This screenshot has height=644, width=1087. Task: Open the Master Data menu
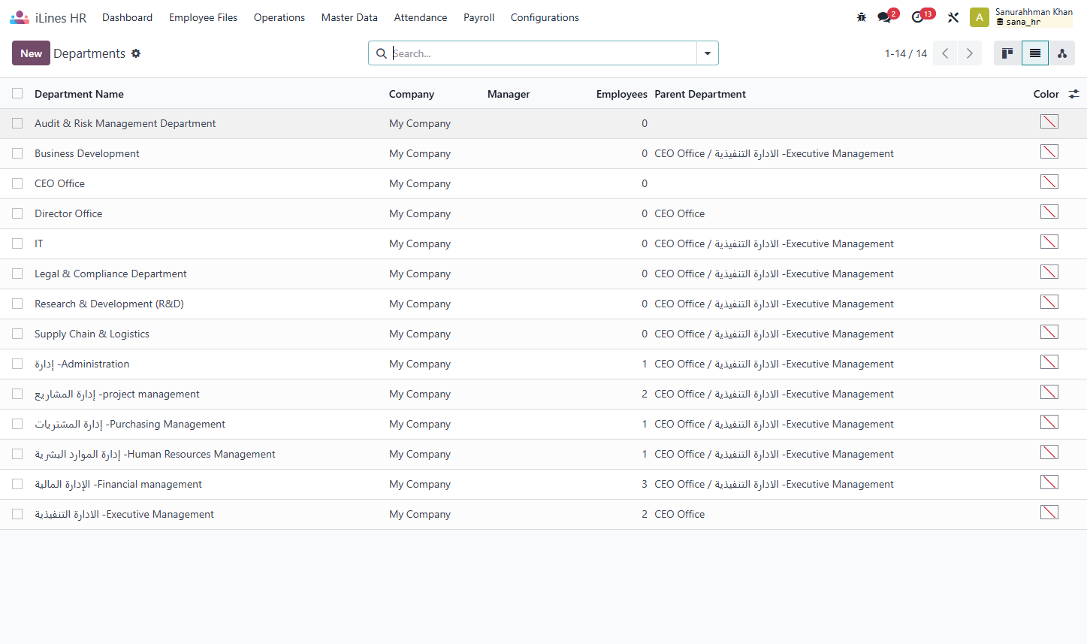click(349, 17)
